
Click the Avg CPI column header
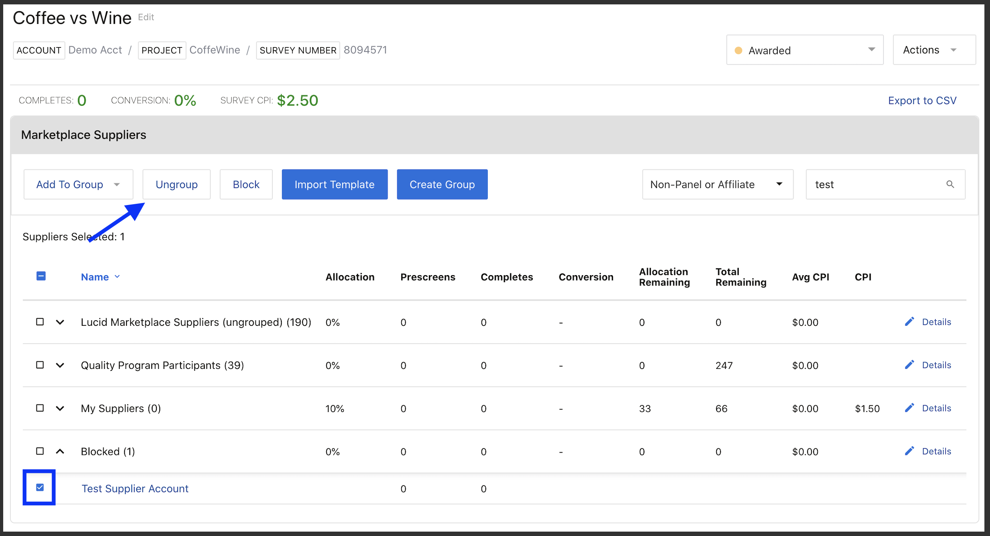(x=810, y=277)
